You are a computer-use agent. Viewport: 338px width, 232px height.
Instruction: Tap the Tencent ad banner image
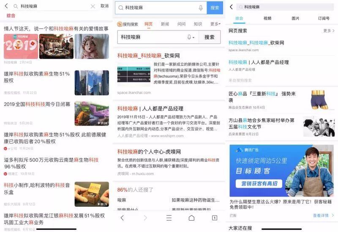click(x=282, y=170)
